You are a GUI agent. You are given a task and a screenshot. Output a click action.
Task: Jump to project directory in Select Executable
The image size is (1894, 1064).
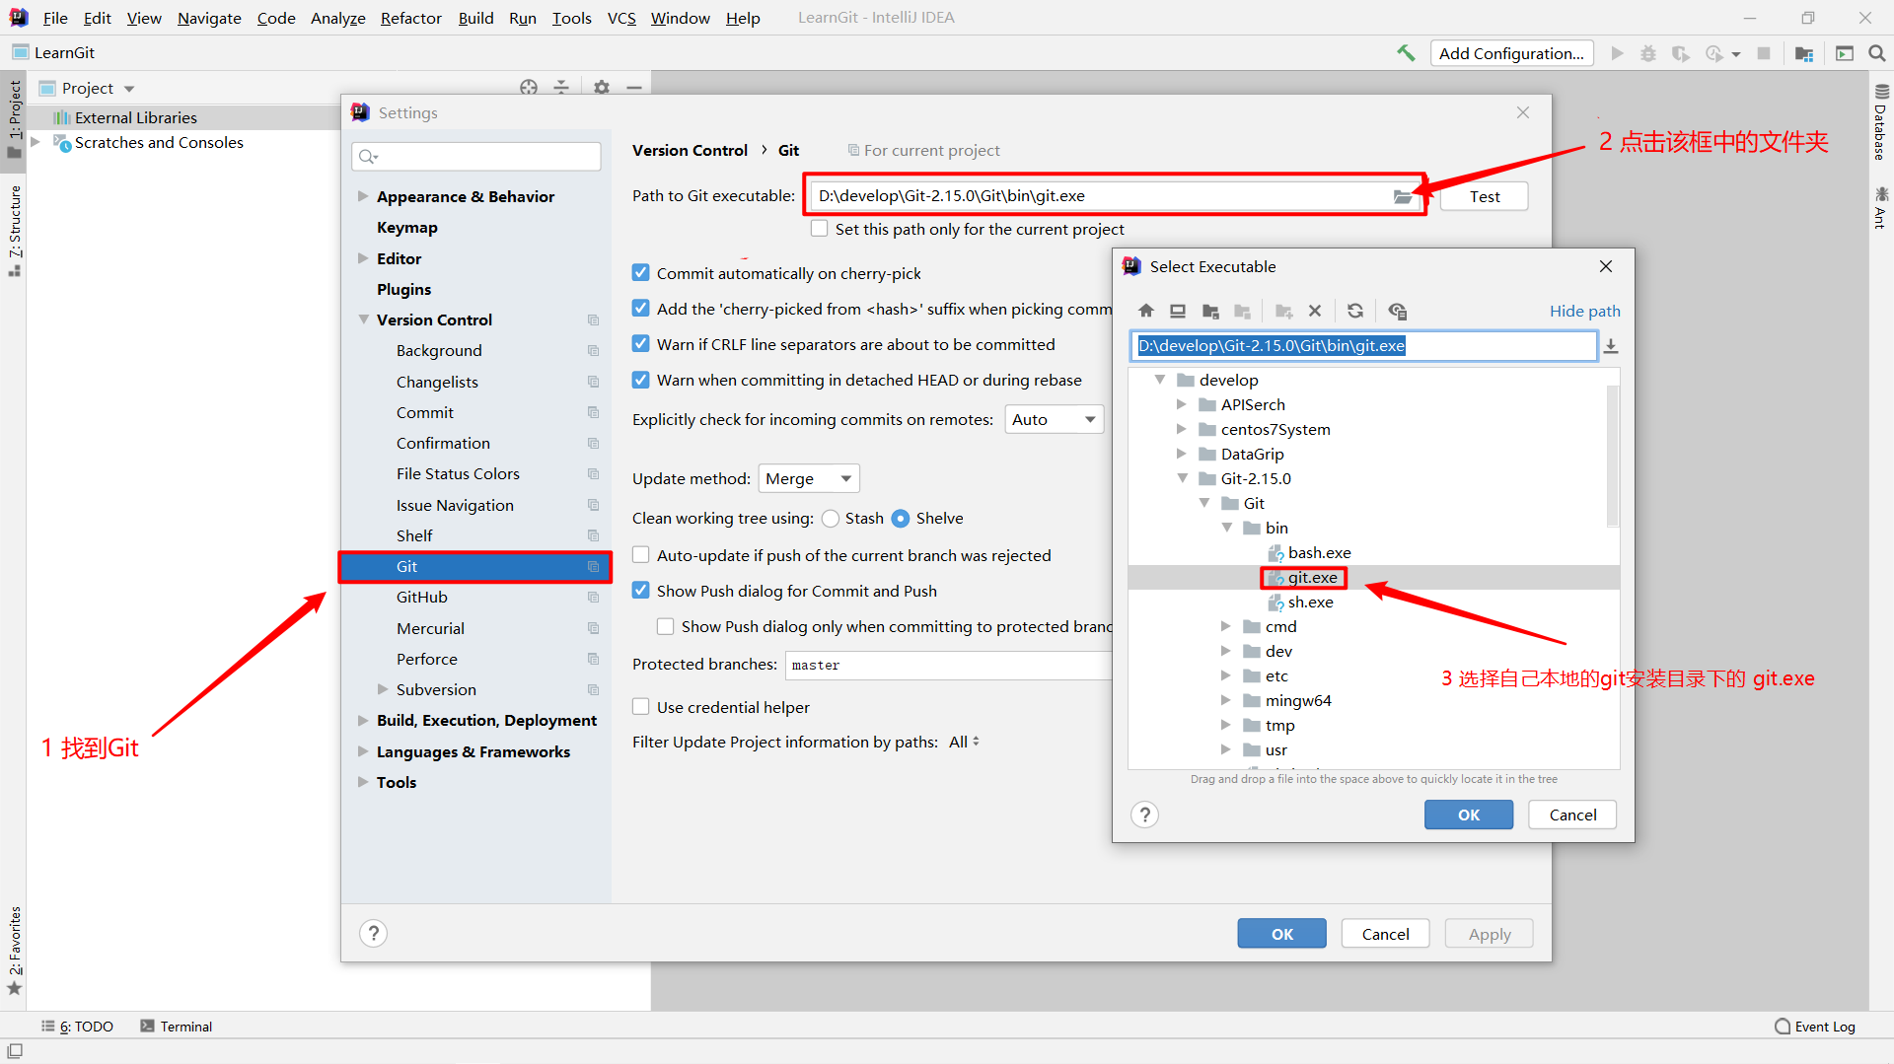point(1210,311)
